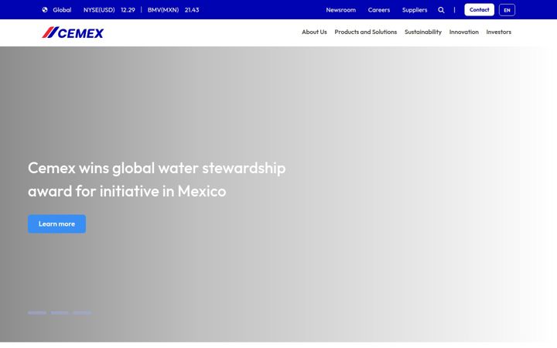Viewport: 557px width, 348px height.
Task: Open the search magnifier icon
Action: 441,10
